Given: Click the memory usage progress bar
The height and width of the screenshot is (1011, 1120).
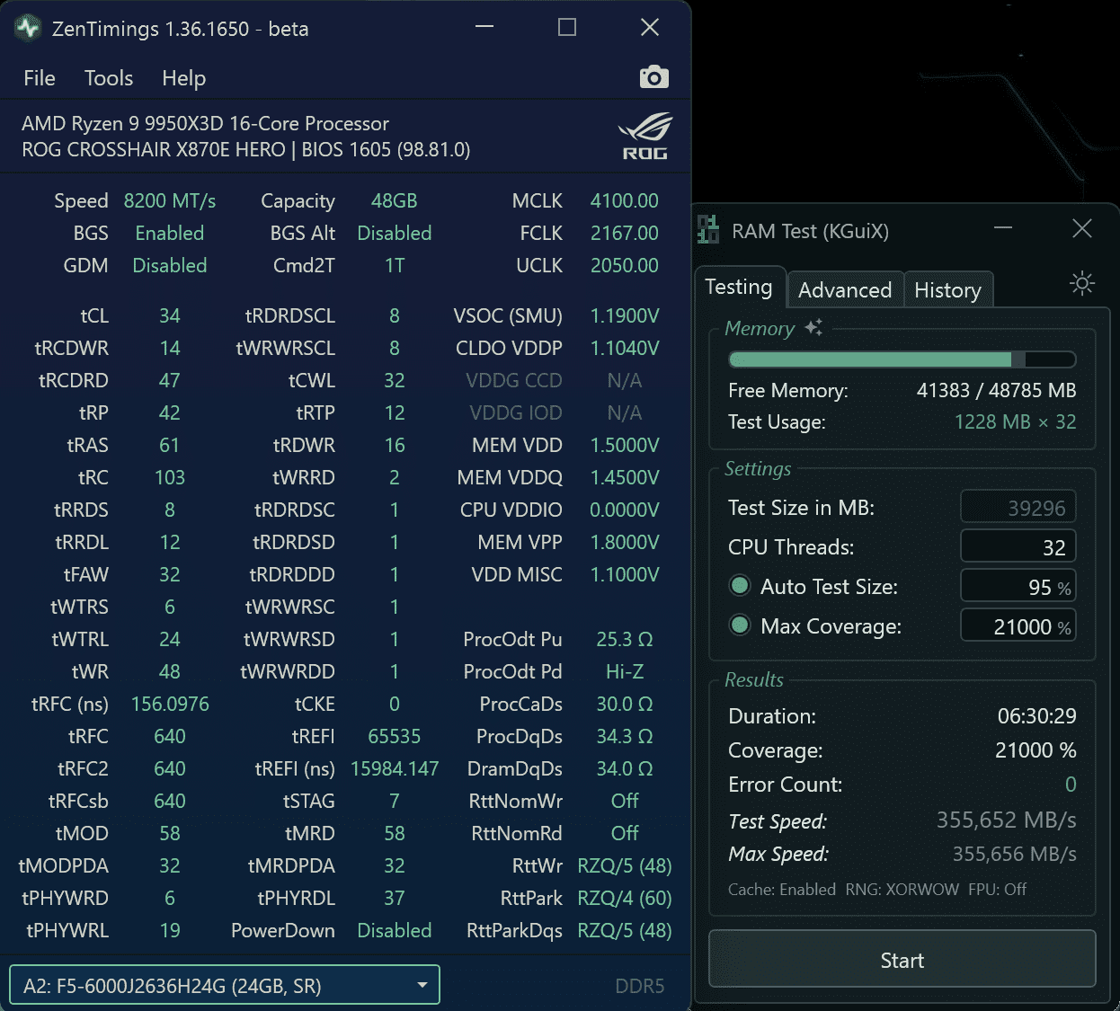Looking at the screenshot, I should click(902, 359).
